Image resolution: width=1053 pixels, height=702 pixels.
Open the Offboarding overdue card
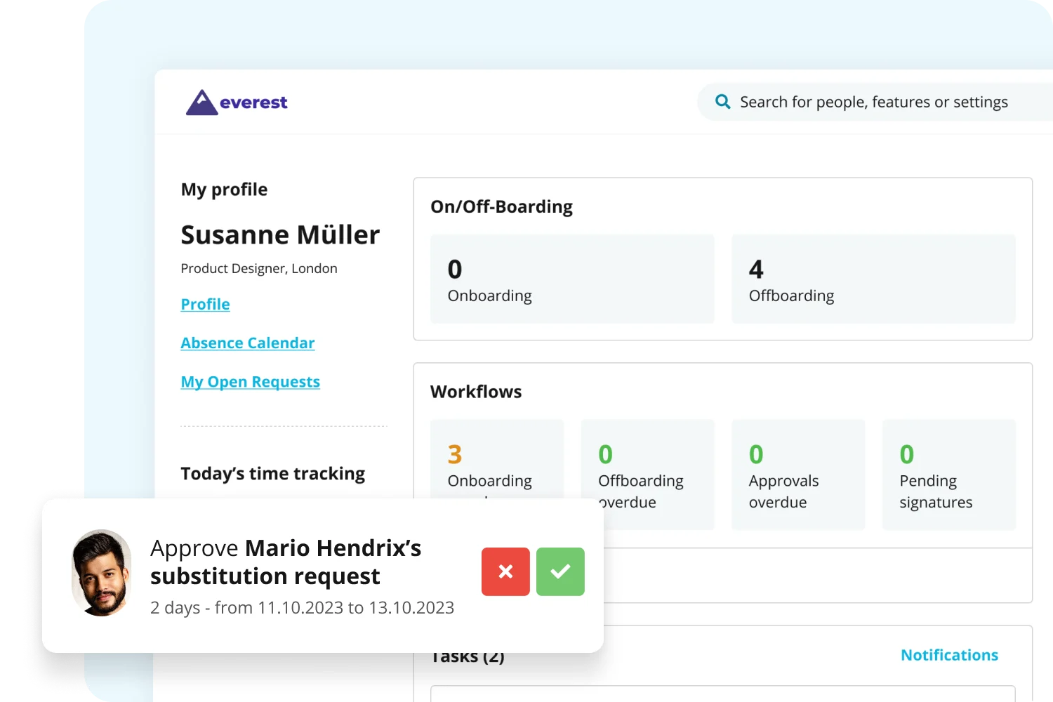(x=647, y=475)
